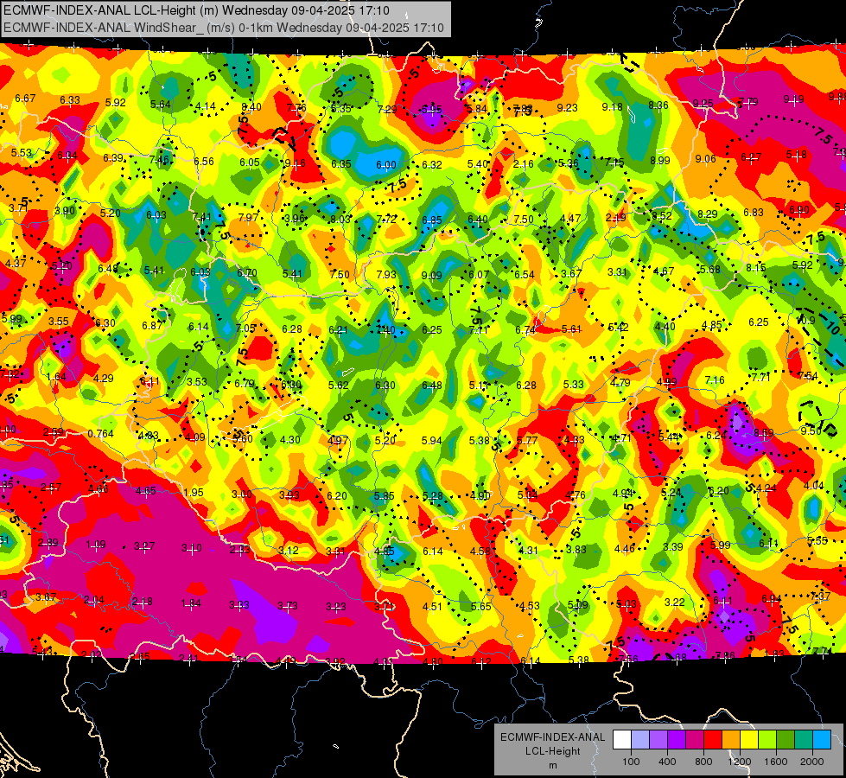Click the legend LCL-Height label
The image size is (846, 778).
552,751
